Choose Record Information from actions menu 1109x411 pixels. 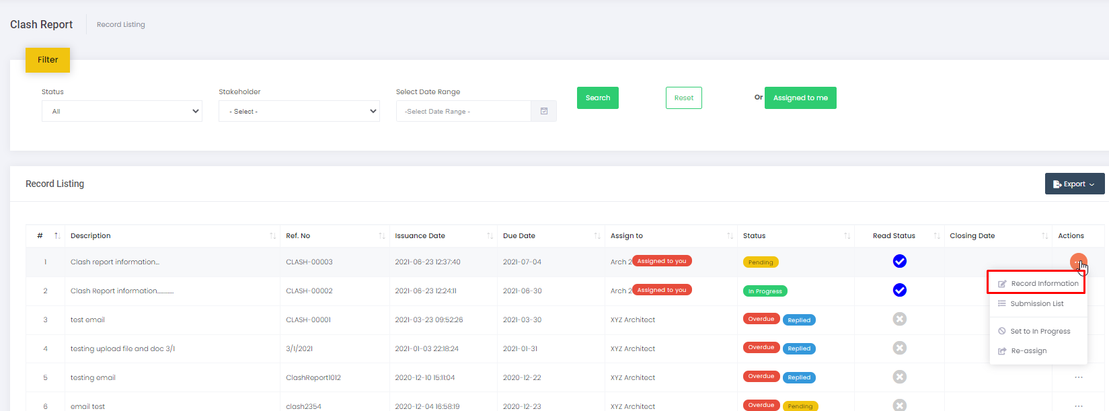pyautogui.click(x=1044, y=283)
